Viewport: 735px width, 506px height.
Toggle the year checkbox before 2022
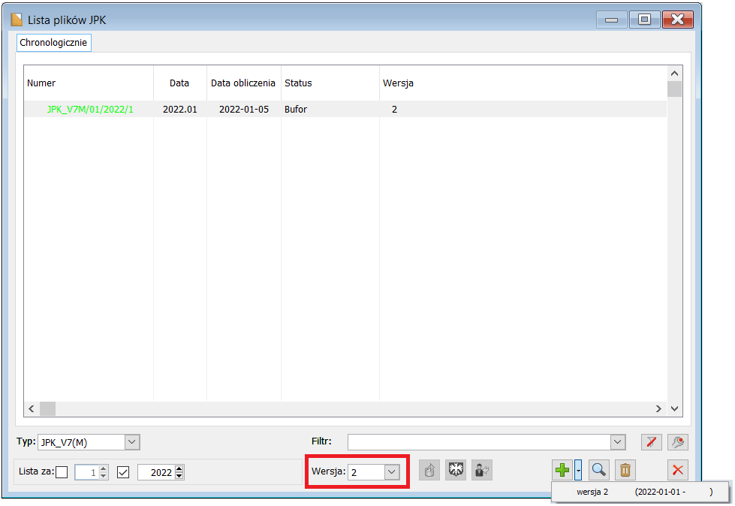coord(123,472)
